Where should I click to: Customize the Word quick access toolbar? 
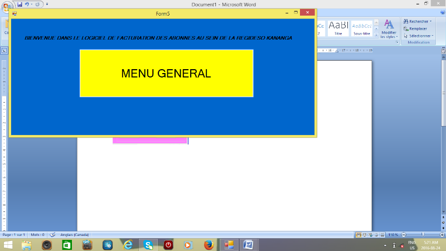pos(47,4)
